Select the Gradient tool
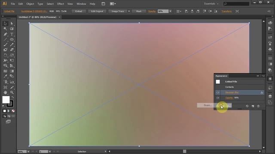This screenshot has height=154, width=275. click(12, 71)
